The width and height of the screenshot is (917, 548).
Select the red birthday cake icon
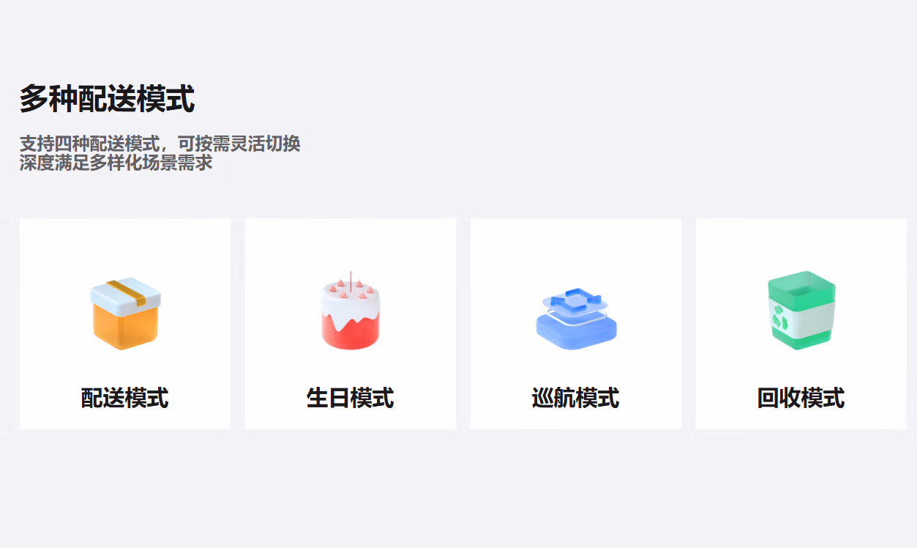(351, 311)
